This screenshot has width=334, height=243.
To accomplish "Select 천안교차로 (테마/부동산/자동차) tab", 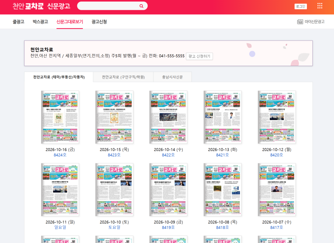I will coord(59,77).
